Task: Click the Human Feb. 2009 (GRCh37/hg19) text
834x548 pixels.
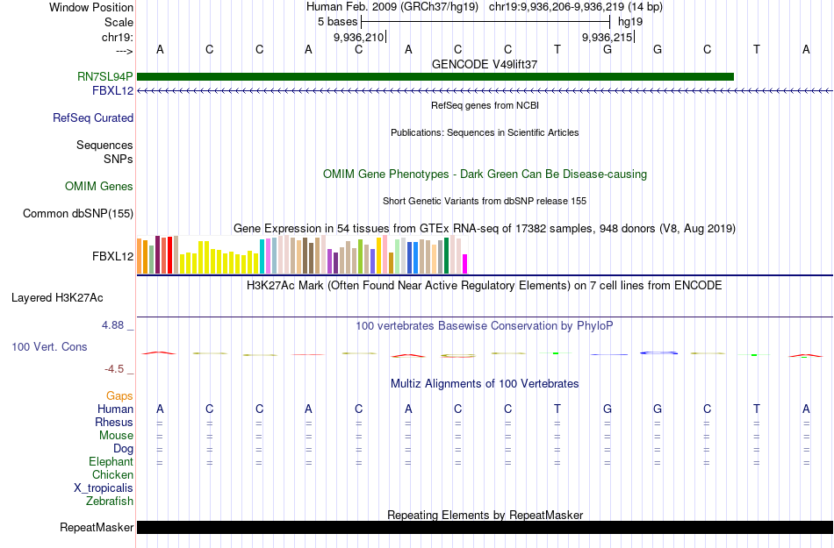Action: (x=392, y=7)
